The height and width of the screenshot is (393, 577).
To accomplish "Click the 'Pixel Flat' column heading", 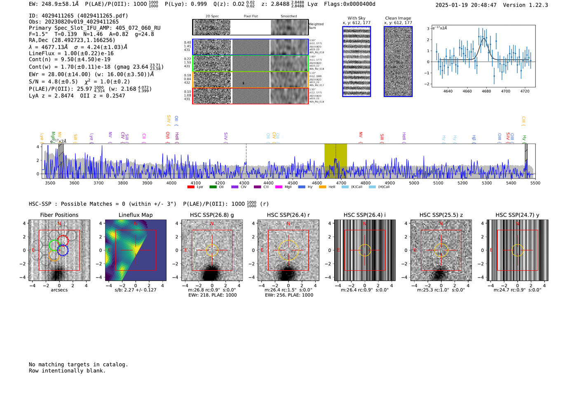I will click(251, 16).
